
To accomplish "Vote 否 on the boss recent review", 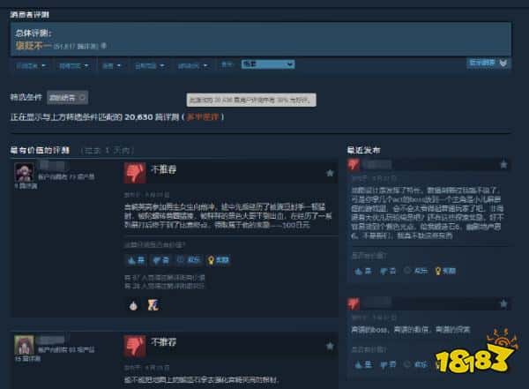I will coord(388,364).
